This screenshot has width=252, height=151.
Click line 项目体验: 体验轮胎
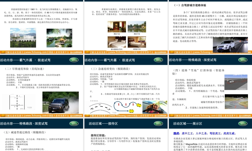coord(185,80)
